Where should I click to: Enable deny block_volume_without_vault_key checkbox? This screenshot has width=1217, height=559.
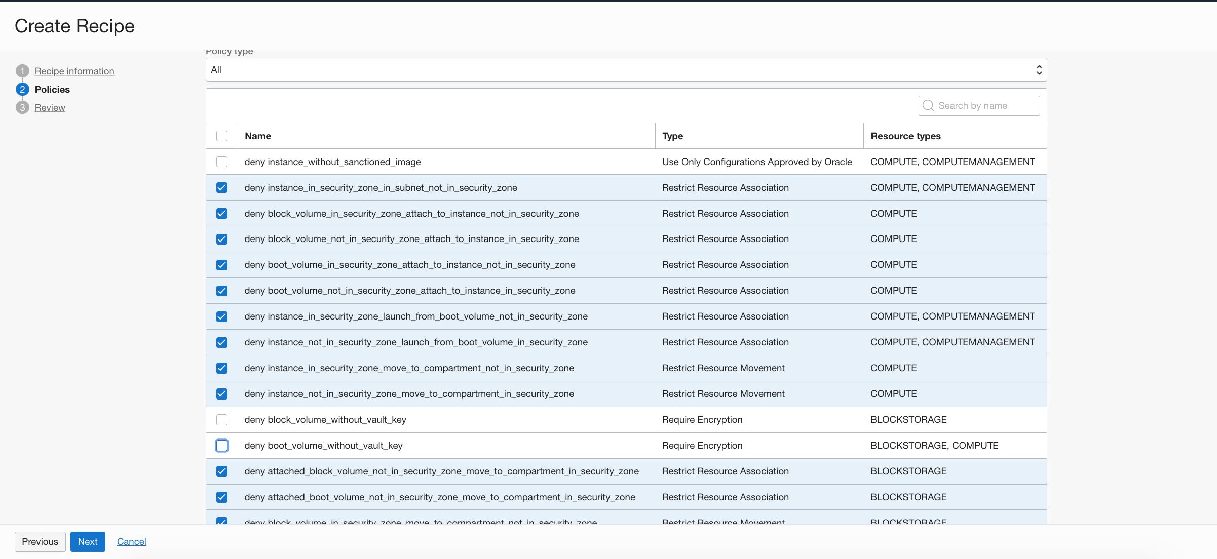(x=222, y=420)
